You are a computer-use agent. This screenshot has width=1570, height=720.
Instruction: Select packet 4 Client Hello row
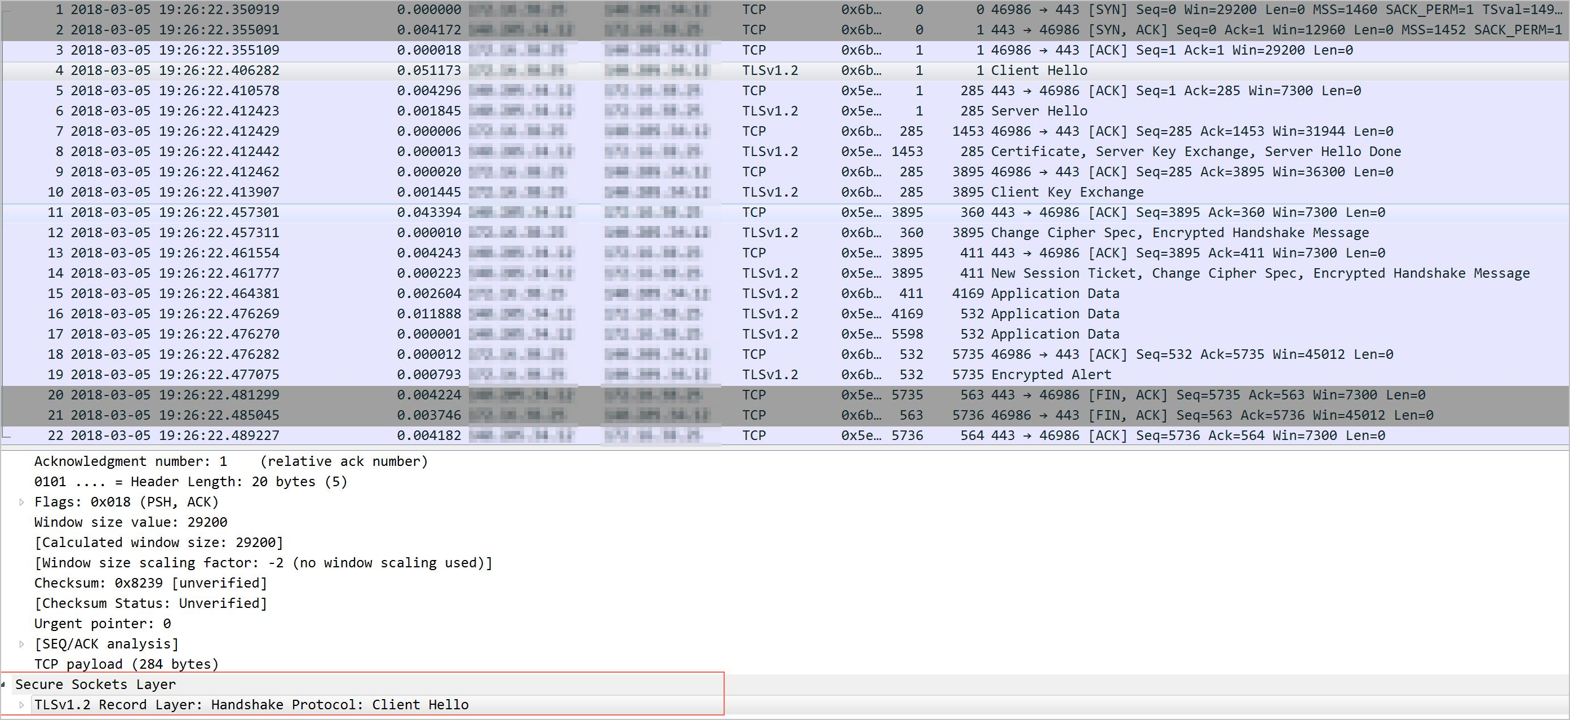(1039, 70)
